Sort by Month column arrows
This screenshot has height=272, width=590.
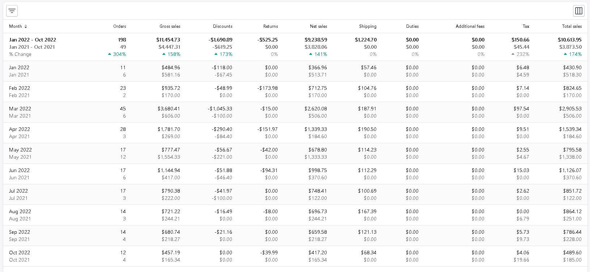[26, 26]
